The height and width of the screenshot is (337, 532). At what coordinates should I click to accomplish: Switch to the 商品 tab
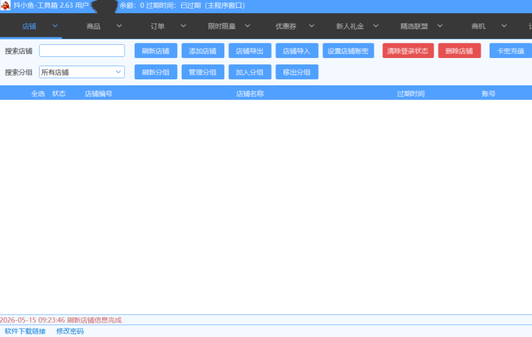tap(93, 26)
